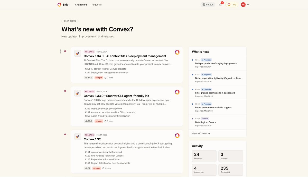Screen dimensions: 308x177
Task: Open Better support for lightweight/agentic item
Action: [219, 78]
